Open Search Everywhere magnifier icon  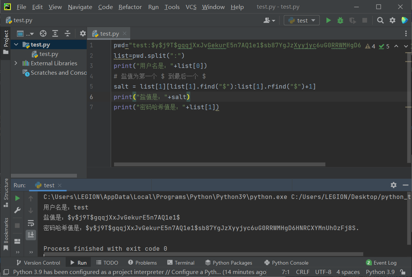click(x=380, y=21)
